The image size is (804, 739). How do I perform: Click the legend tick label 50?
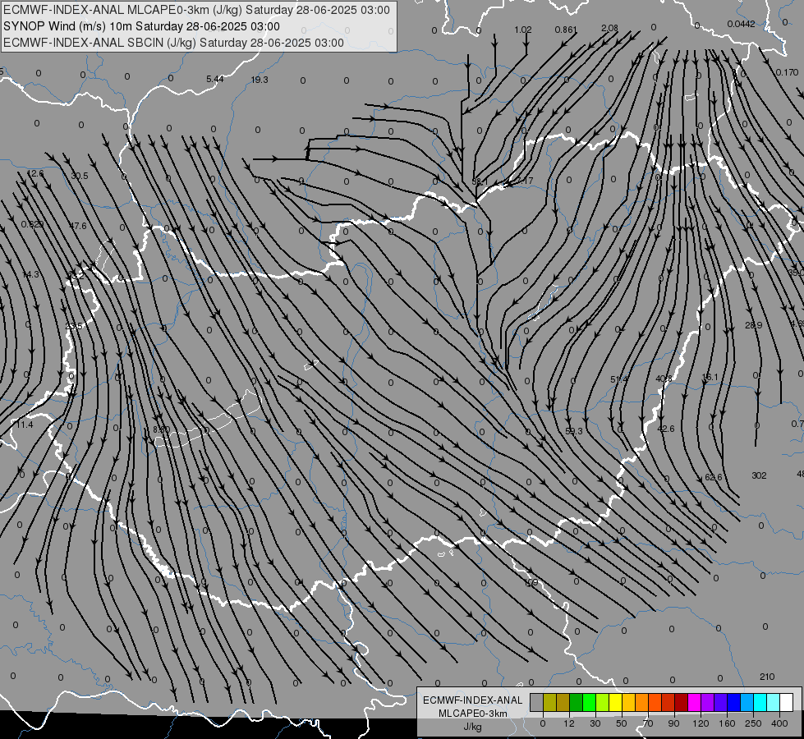[x=622, y=723]
